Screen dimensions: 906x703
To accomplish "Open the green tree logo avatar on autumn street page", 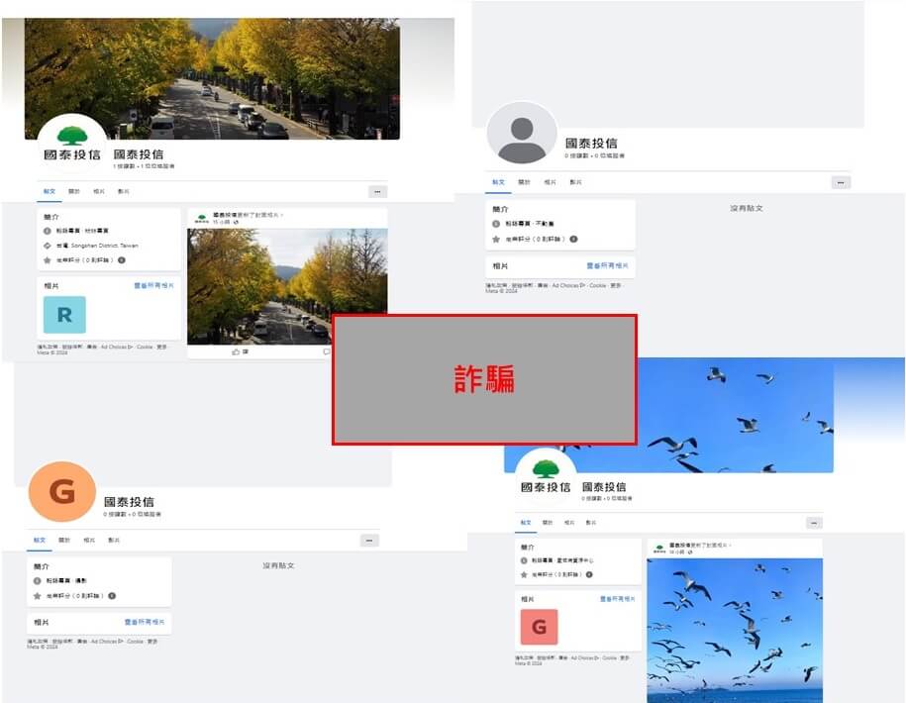I will (x=72, y=145).
